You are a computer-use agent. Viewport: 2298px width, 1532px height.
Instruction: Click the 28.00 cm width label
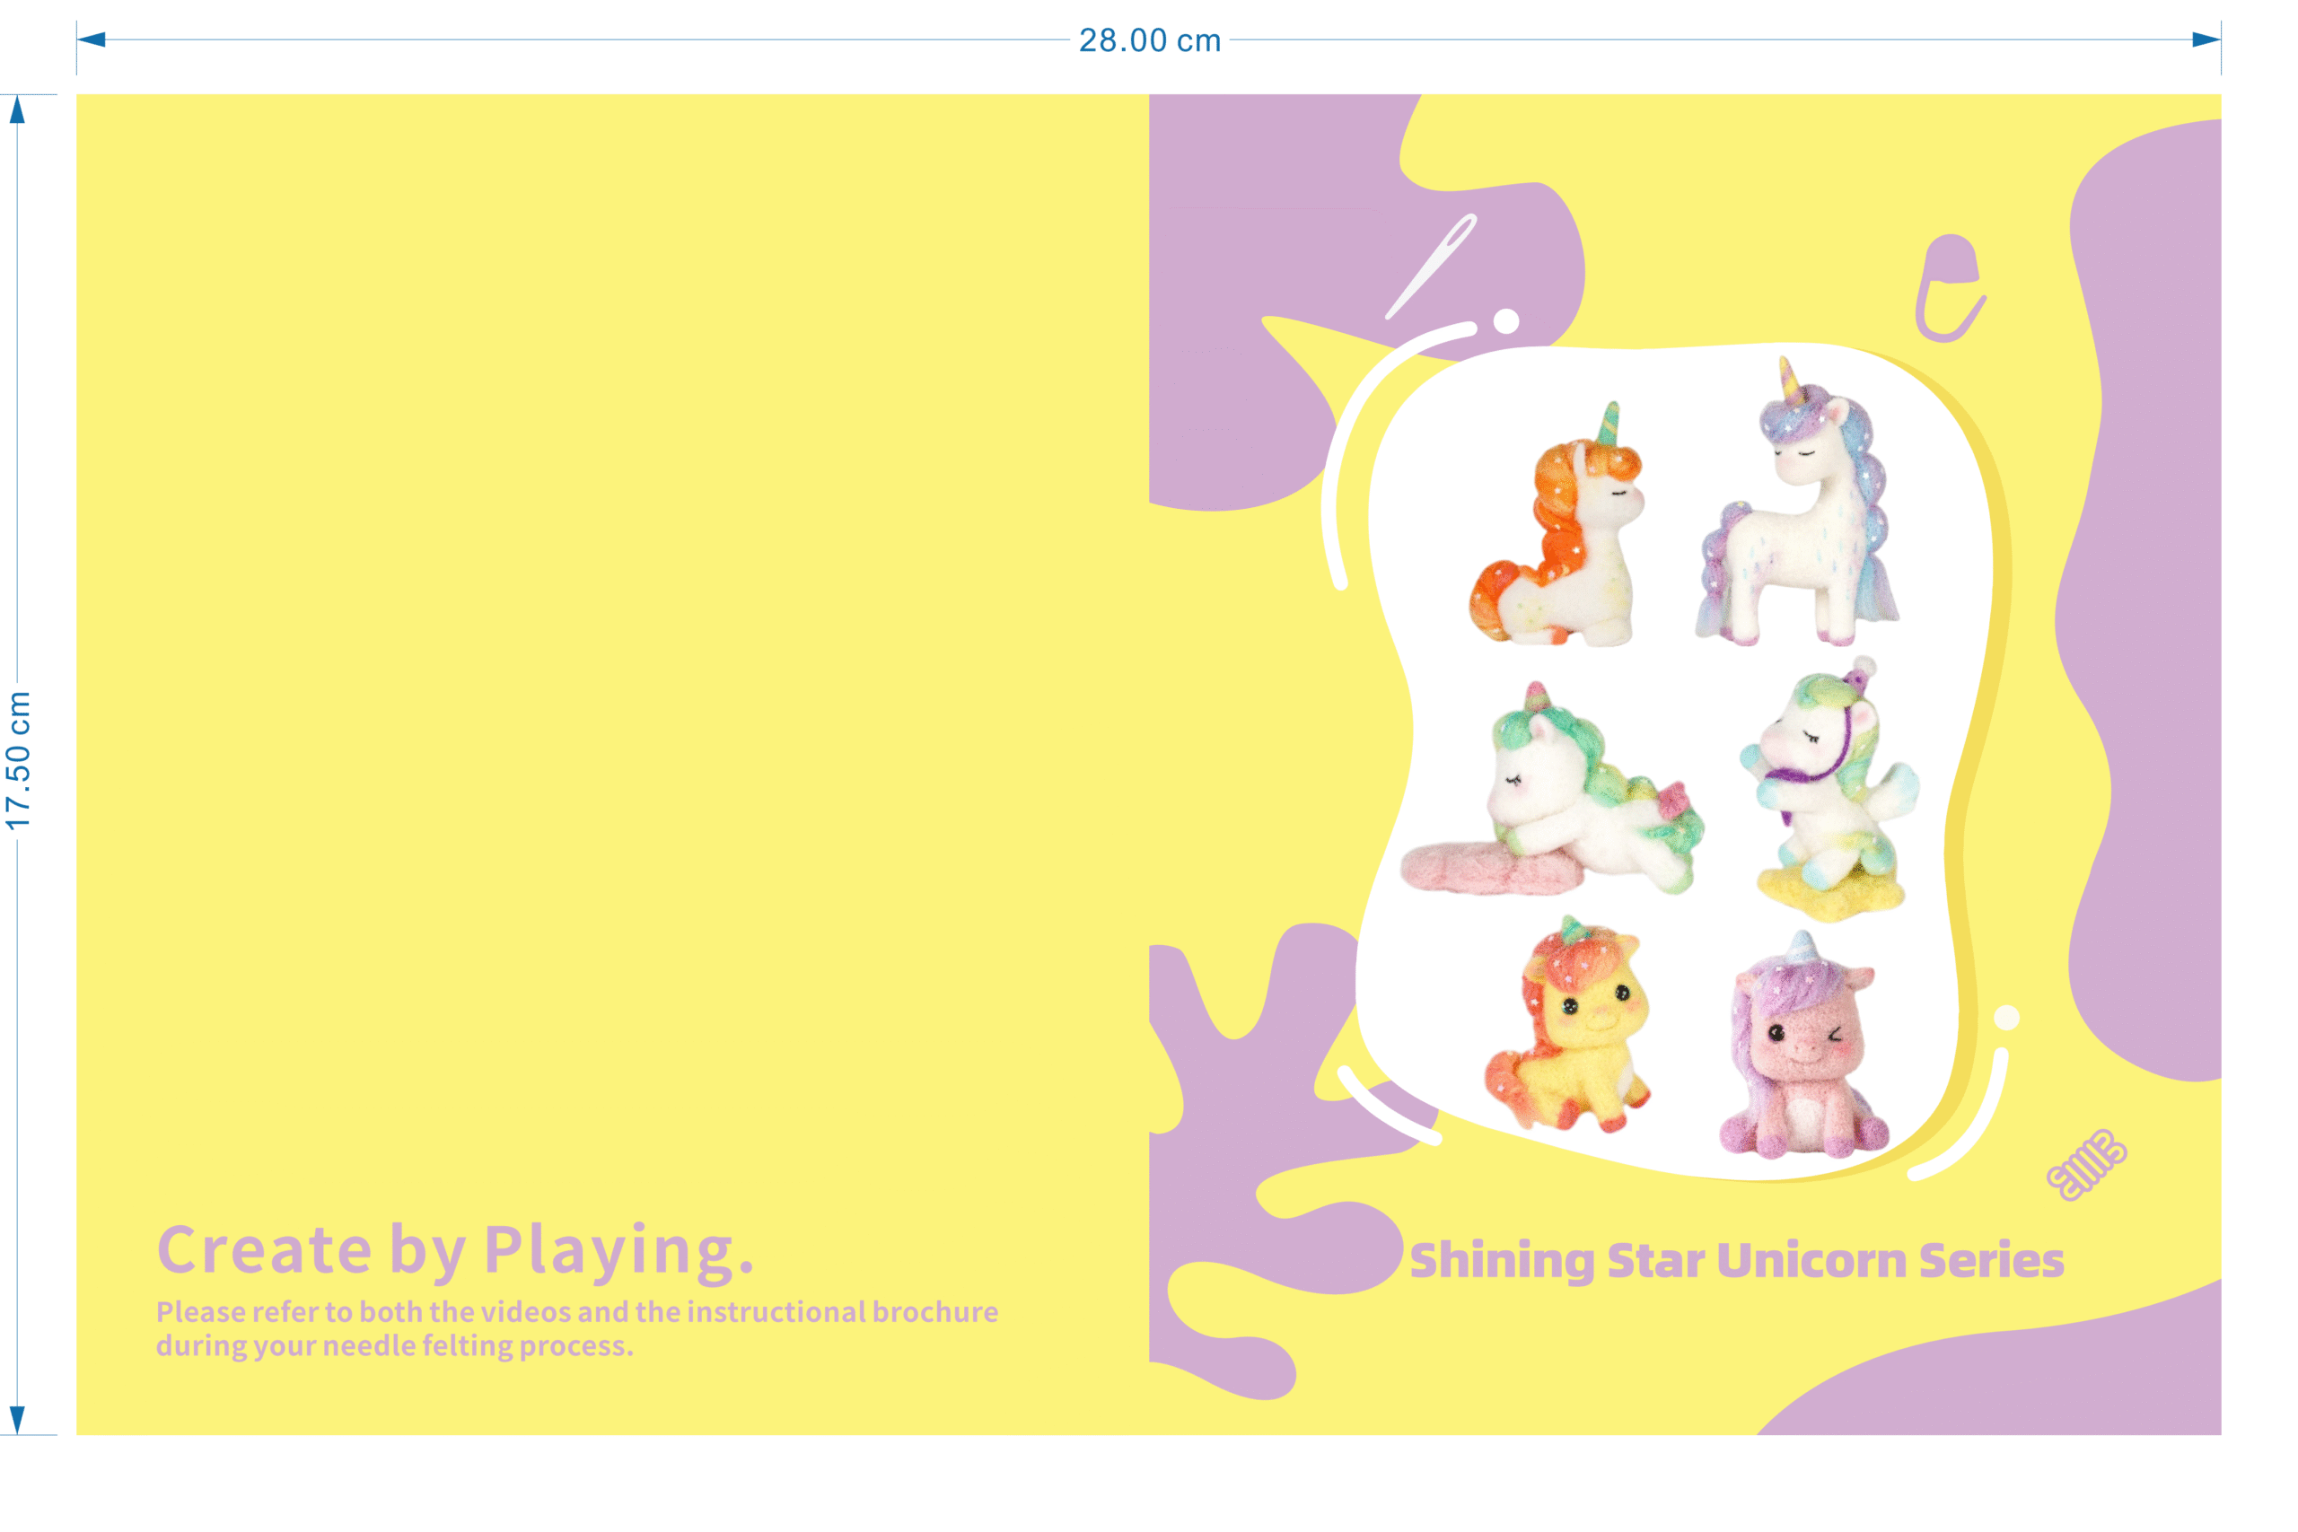[1149, 41]
